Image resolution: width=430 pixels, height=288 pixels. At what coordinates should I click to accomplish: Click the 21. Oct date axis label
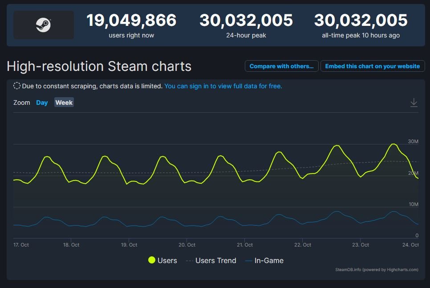tap(245, 245)
